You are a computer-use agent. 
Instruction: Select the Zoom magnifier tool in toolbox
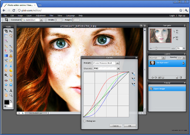pos(11,95)
